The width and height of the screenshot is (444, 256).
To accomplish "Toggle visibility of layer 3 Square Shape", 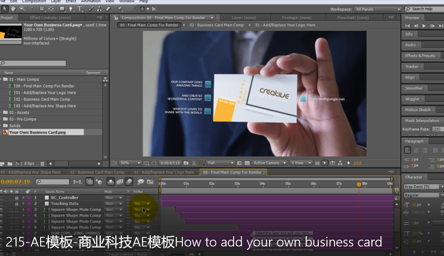I will (x=2, y=210).
